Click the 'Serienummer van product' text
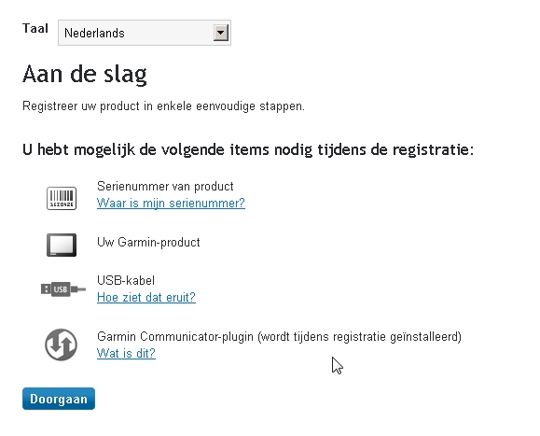Viewport: 540px width, 436px height. coord(165,186)
